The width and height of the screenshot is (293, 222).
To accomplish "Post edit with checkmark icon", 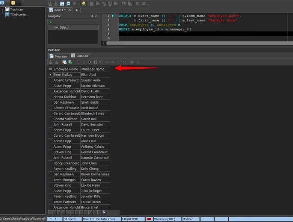I will (119, 62).
